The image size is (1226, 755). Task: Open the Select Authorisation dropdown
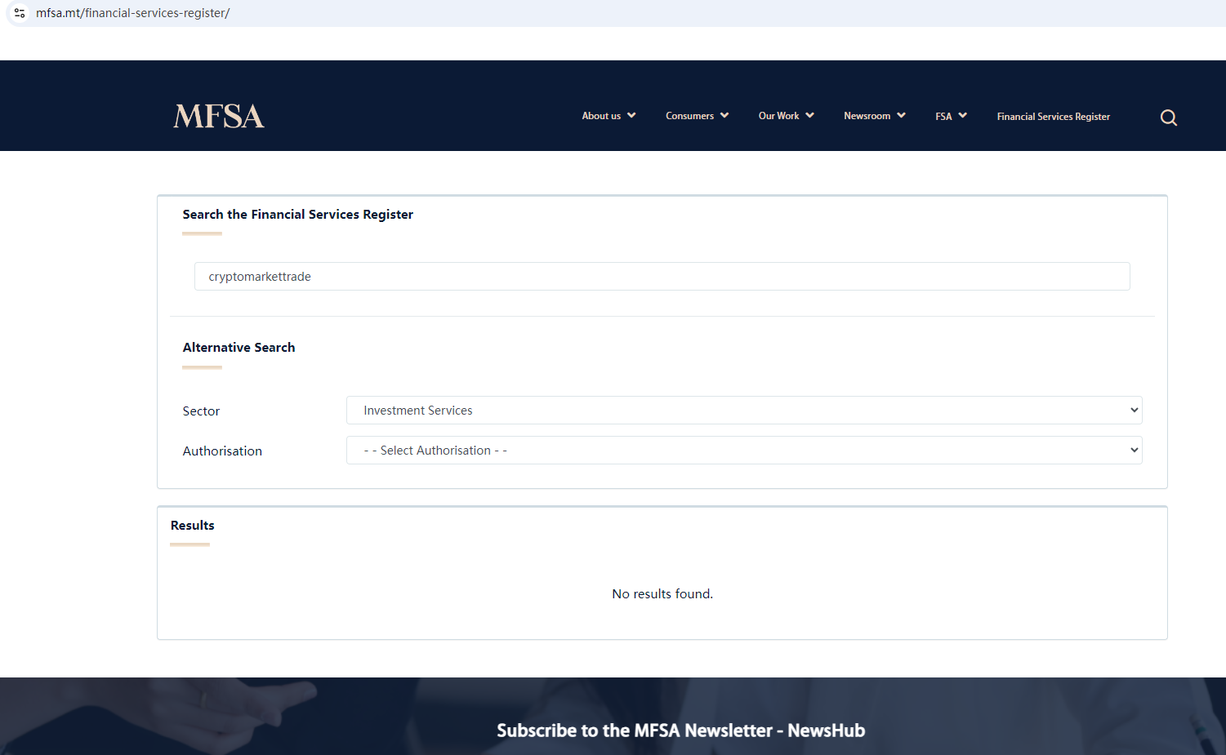[744, 451]
